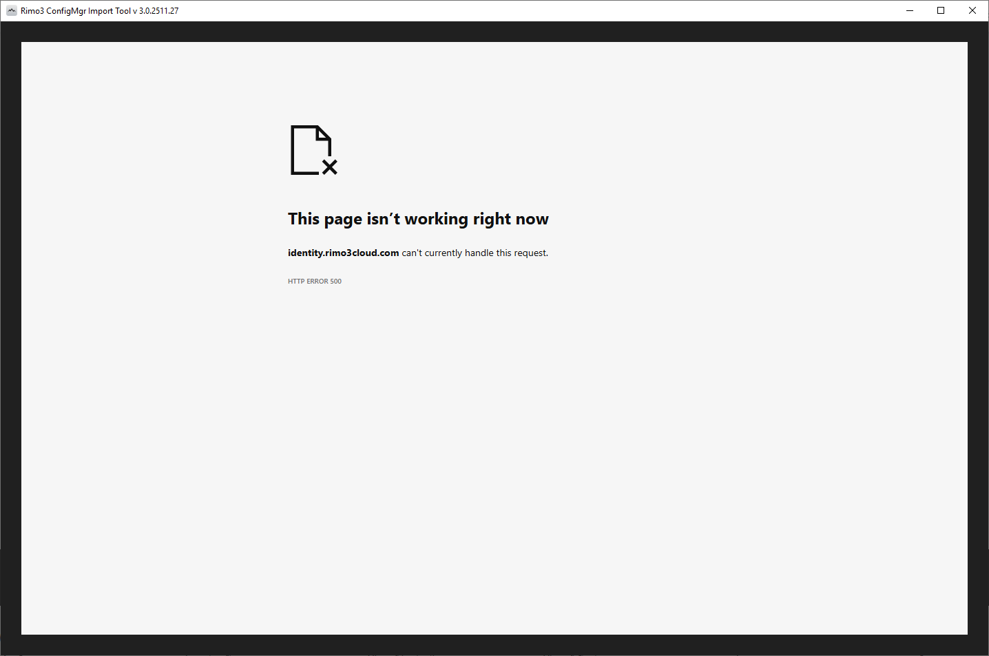Close the Rimo3 ConfigMgr Import Tool window
989x656 pixels.
tap(972, 10)
